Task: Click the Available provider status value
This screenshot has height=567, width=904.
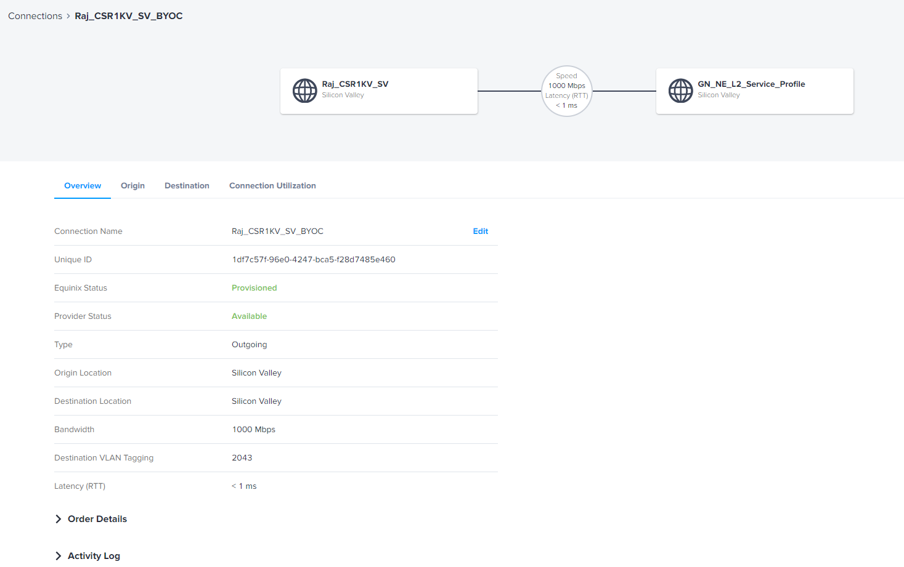Action: pyautogui.click(x=250, y=316)
